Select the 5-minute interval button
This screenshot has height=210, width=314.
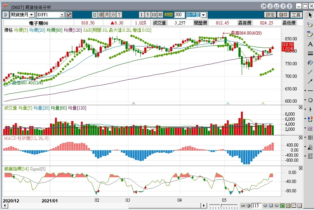(147, 15)
